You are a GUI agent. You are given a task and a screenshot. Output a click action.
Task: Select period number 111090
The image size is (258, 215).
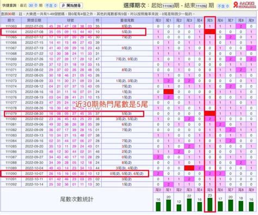(11, 174)
